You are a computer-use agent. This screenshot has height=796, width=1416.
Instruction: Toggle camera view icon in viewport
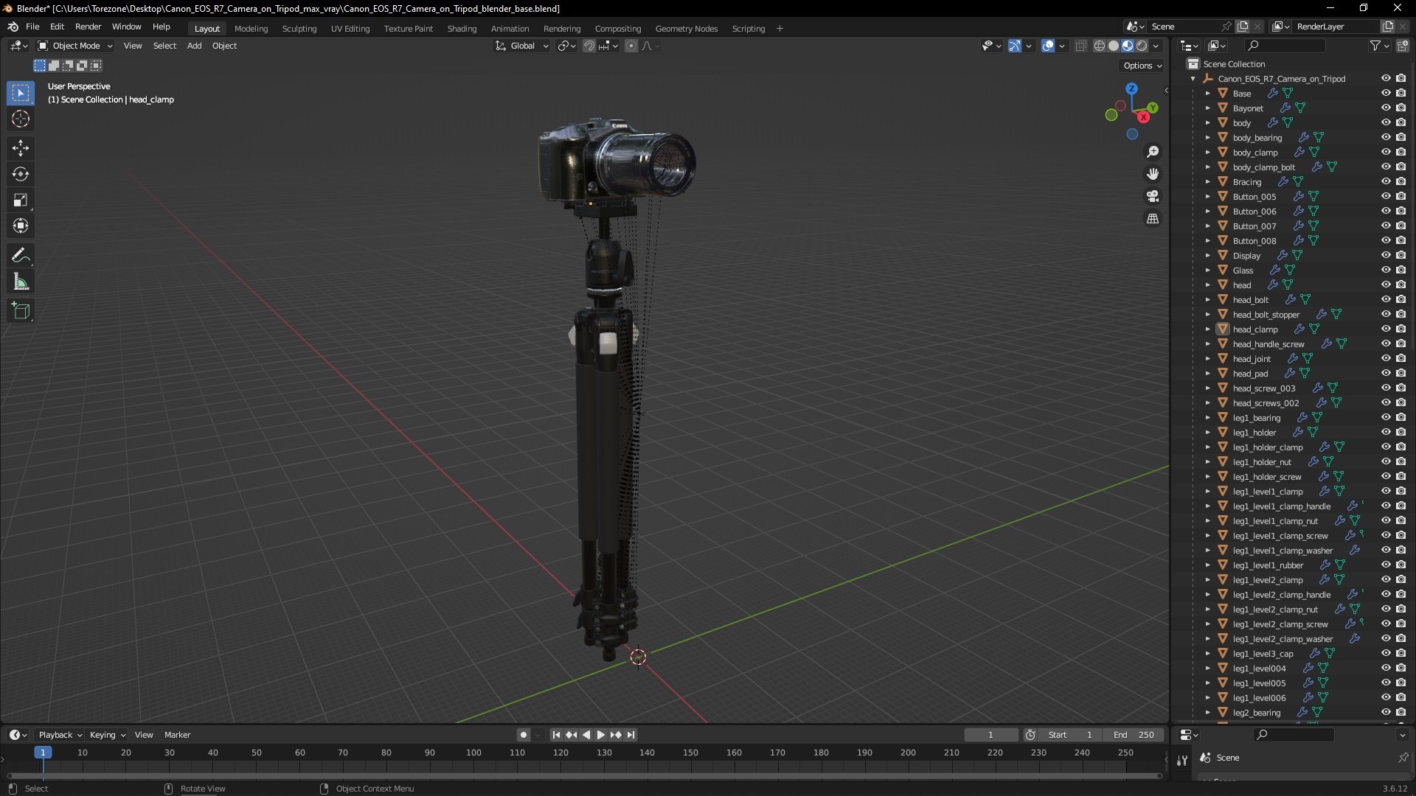pos(1153,196)
